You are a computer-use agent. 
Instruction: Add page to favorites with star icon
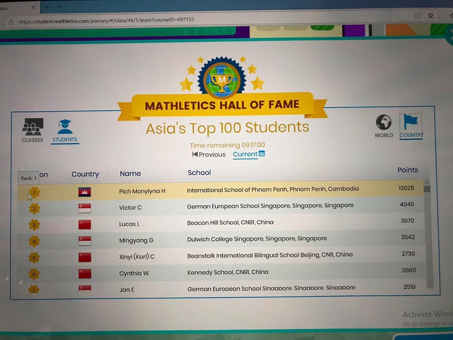[430, 16]
